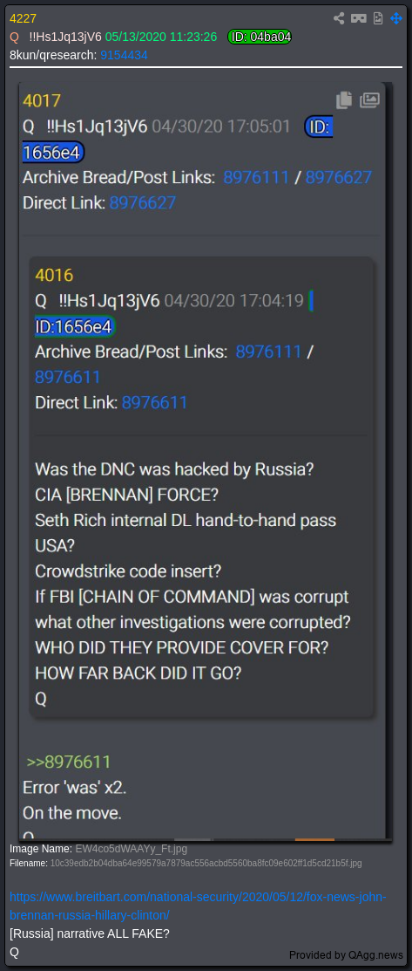This screenshot has width=412, height=971.
Task: Open direct link 8976627
Action: (143, 202)
